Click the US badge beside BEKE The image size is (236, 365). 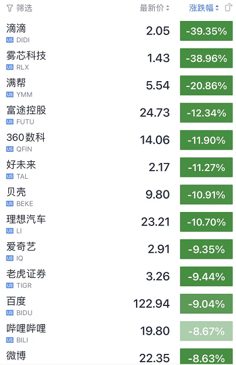(10, 204)
